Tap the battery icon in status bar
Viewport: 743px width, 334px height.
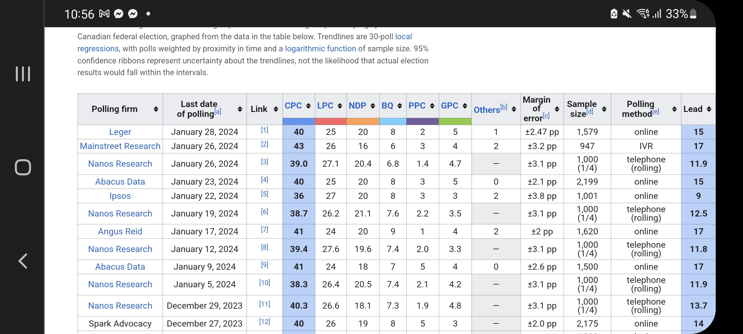coord(693,14)
